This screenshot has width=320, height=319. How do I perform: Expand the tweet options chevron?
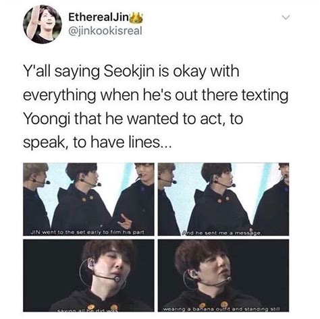pos(286,17)
